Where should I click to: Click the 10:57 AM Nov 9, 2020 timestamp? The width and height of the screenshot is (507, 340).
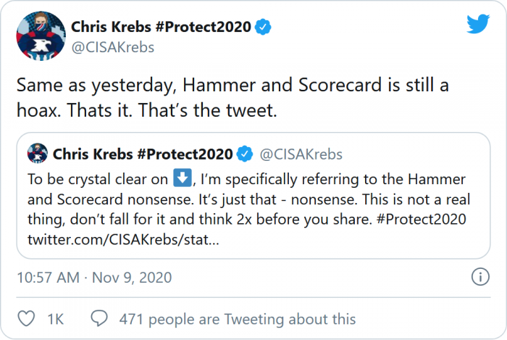click(x=93, y=278)
